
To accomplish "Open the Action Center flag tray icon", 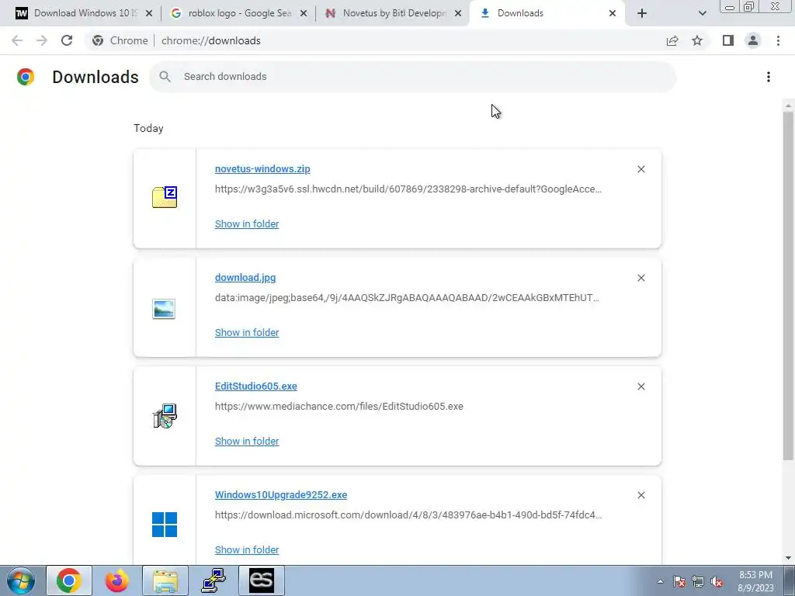I will pyautogui.click(x=679, y=581).
